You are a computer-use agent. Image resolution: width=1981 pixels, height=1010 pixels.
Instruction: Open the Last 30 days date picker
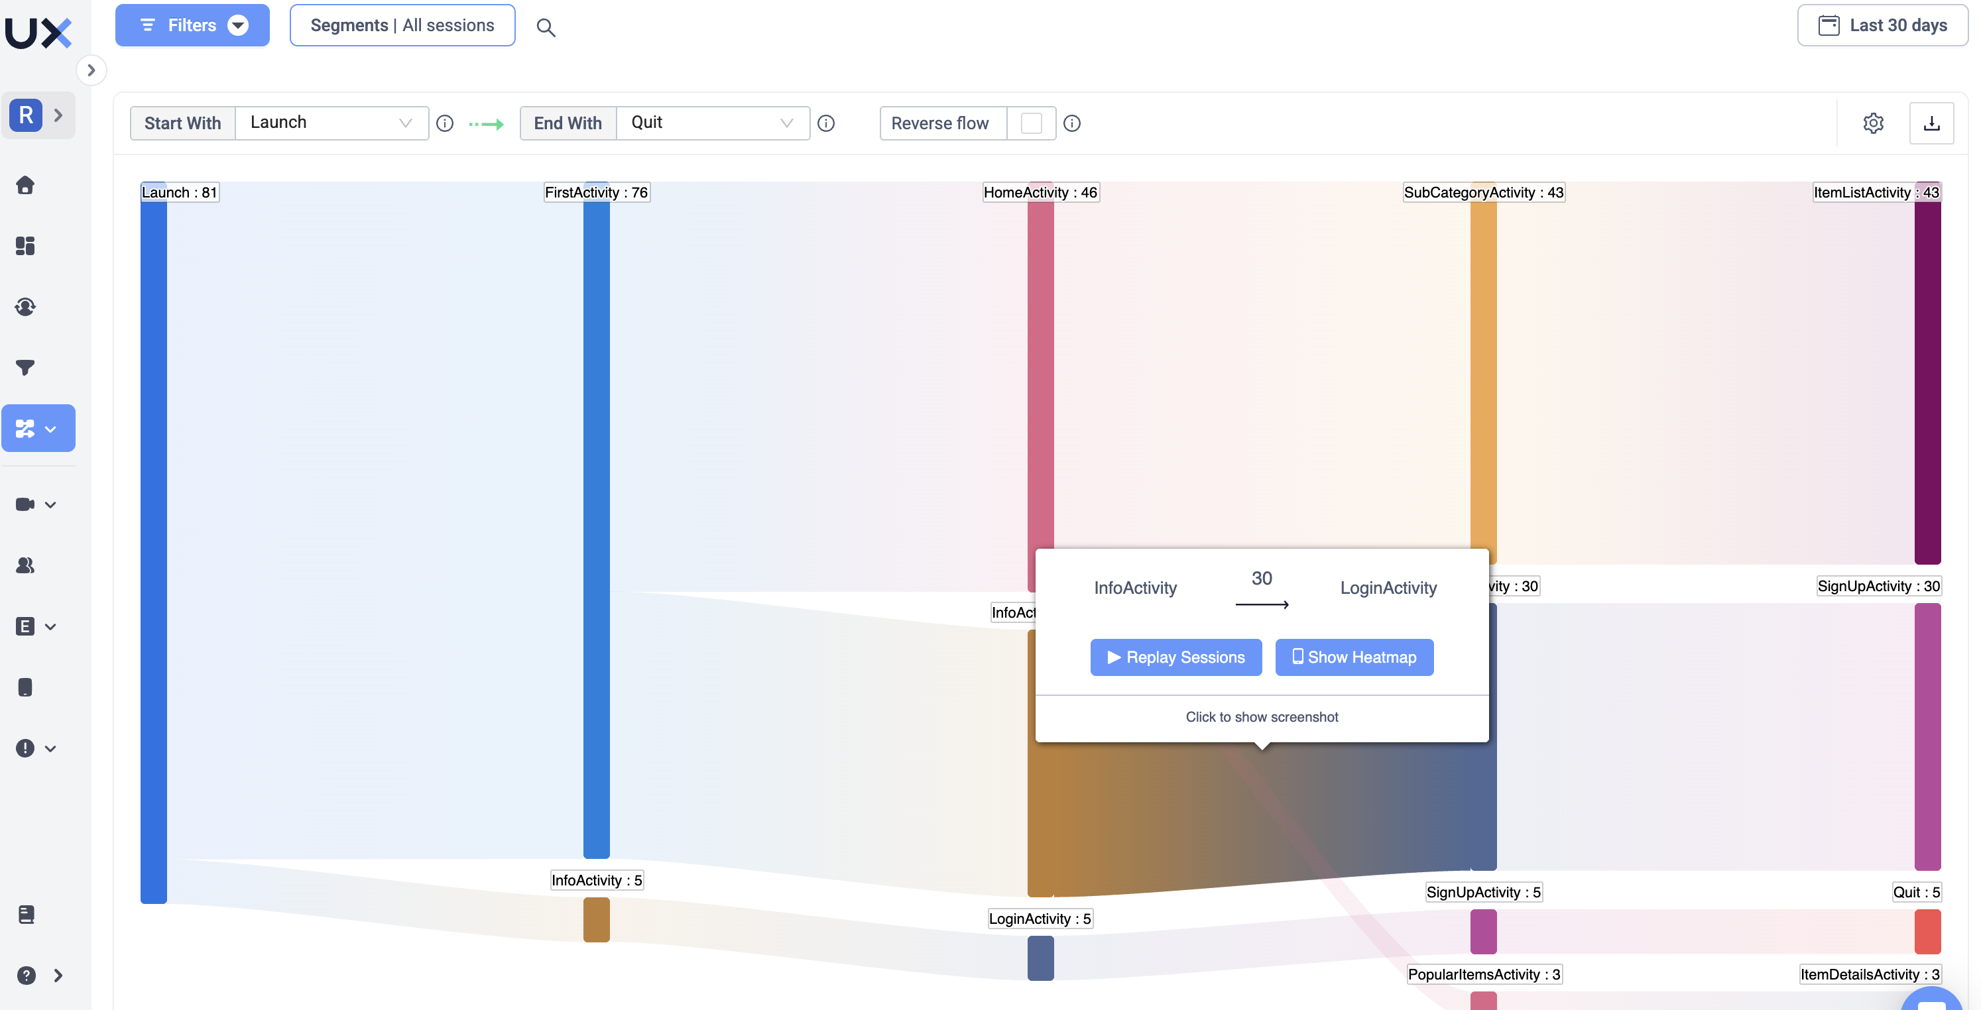1881,25
